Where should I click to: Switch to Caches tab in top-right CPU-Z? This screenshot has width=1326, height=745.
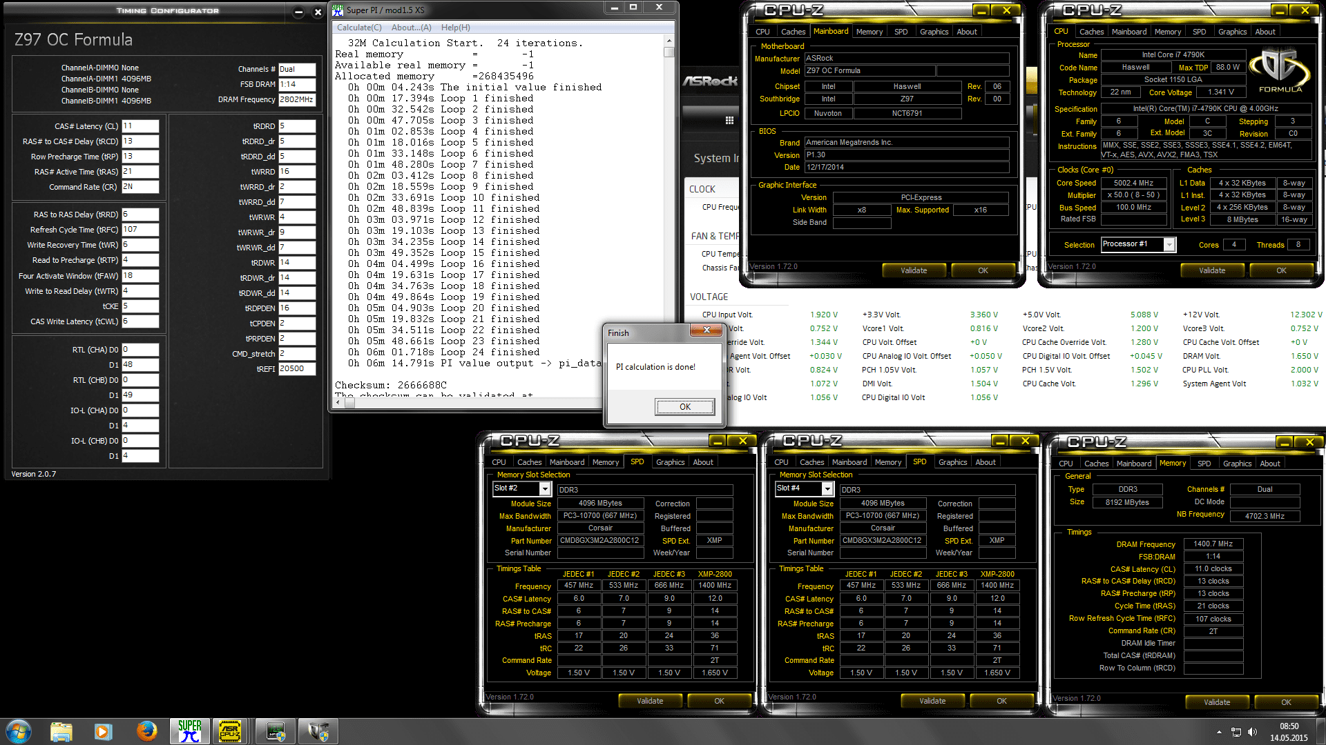pyautogui.click(x=1091, y=32)
